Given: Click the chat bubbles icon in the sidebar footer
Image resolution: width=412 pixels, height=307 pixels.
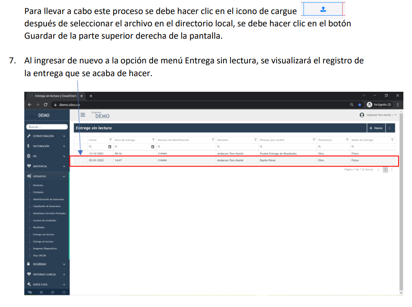Looking at the screenshot, I should [x=30, y=292].
